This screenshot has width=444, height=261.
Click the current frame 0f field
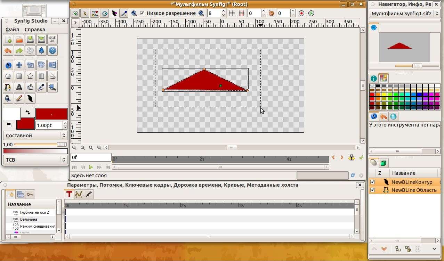(91, 157)
